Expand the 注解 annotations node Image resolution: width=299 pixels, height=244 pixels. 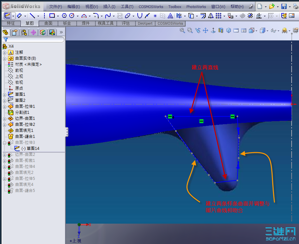tap(5, 53)
